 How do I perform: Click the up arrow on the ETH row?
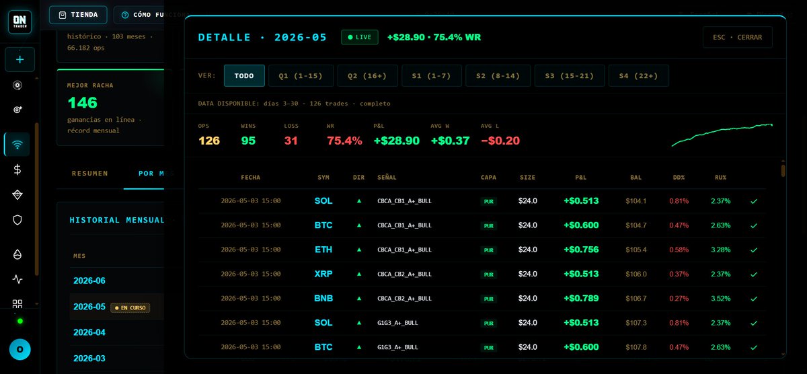[x=358, y=250]
